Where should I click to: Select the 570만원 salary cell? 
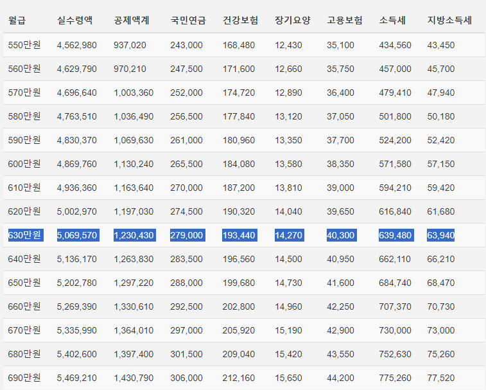tap(24, 93)
